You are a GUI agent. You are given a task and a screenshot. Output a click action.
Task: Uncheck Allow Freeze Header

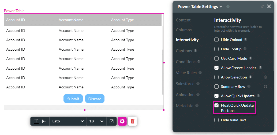[216, 68]
